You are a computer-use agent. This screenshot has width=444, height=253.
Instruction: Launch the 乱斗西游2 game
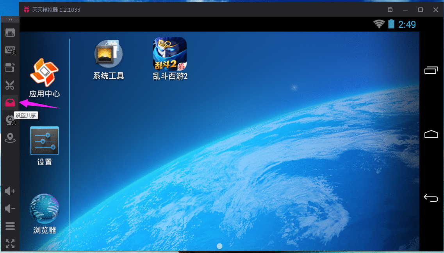pos(169,53)
